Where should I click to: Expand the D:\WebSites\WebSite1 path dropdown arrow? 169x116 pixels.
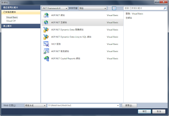click(118, 106)
